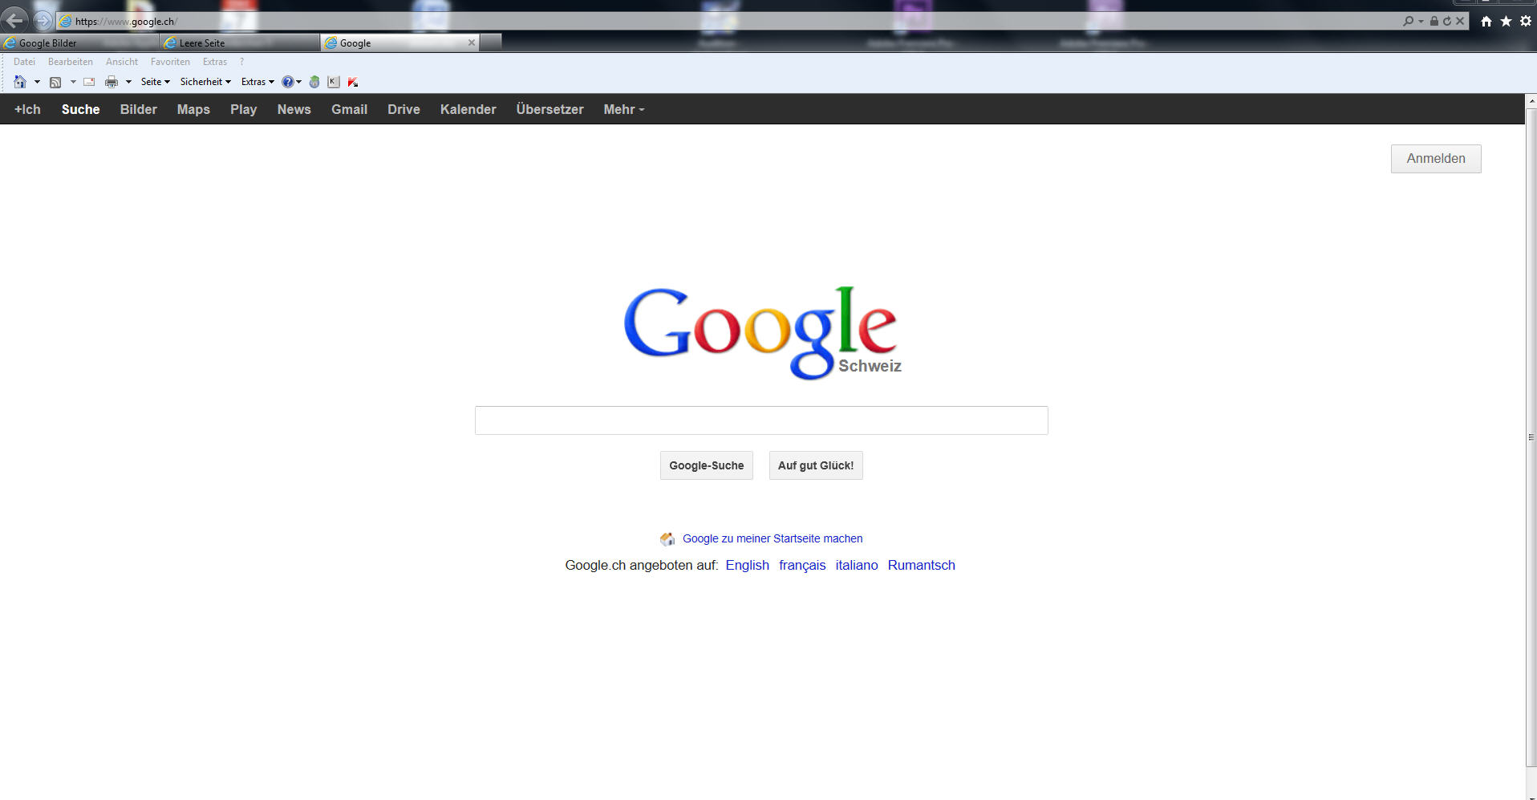
Task: Open the Datei menu
Action: pos(24,62)
